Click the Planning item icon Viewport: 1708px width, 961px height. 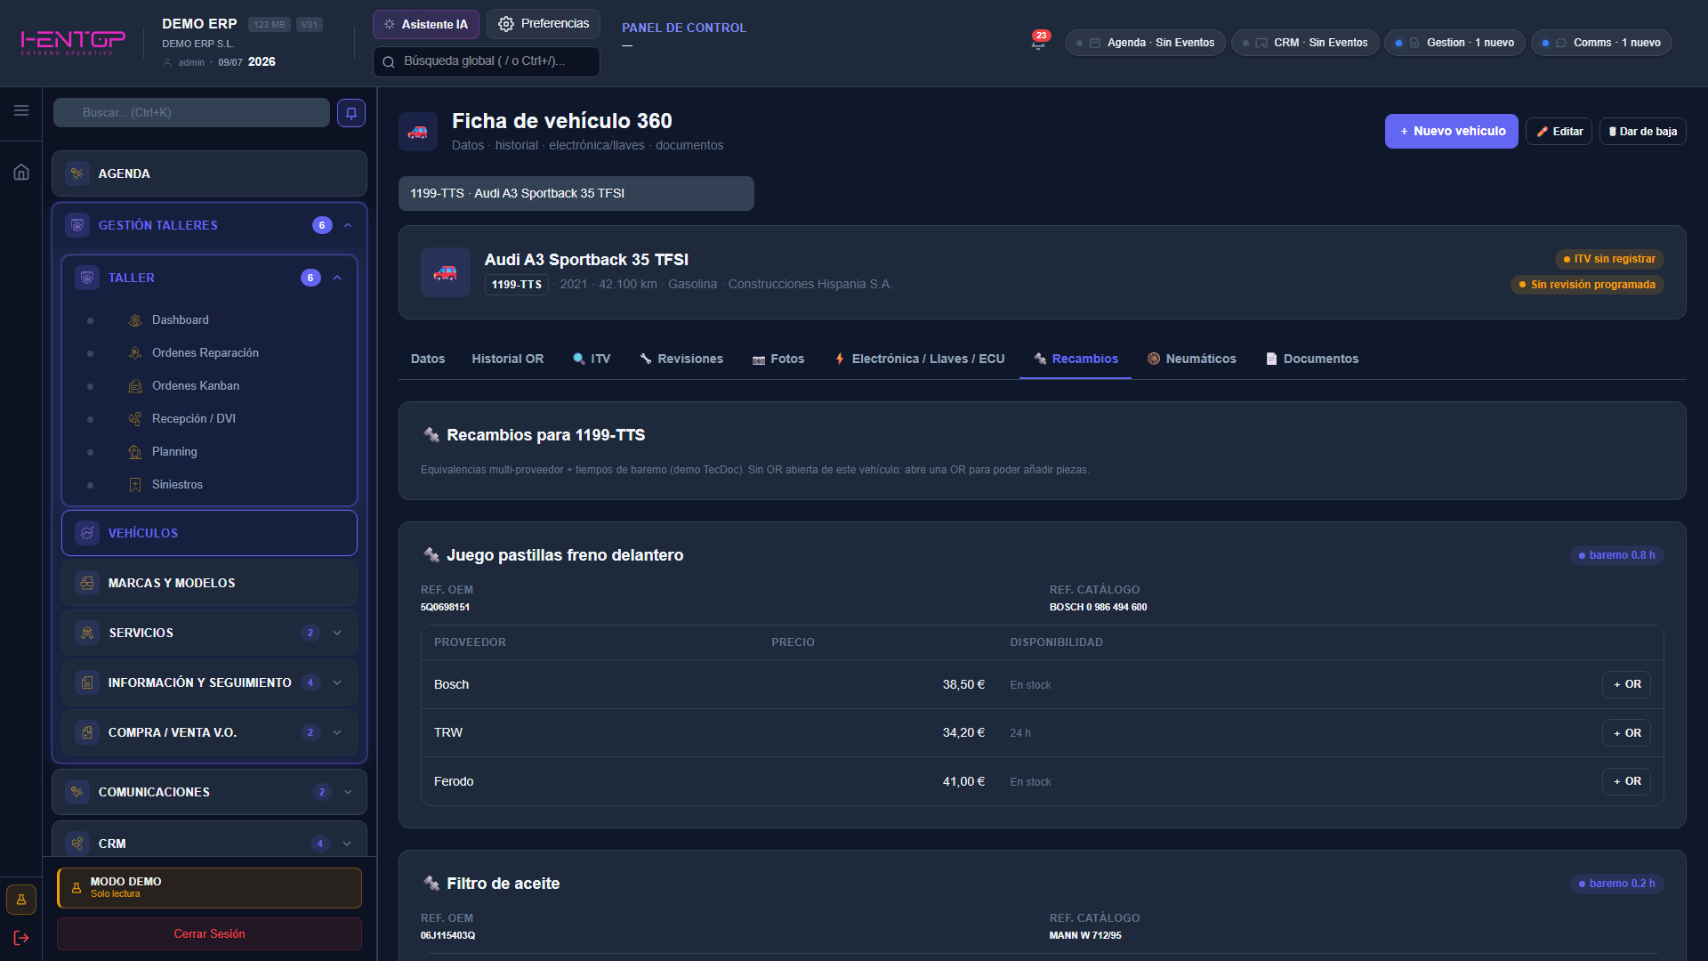[135, 452]
